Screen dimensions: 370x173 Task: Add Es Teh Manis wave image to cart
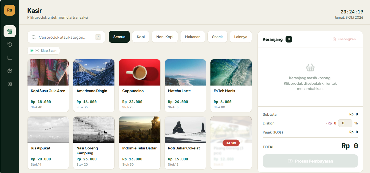tap(231, 72)
